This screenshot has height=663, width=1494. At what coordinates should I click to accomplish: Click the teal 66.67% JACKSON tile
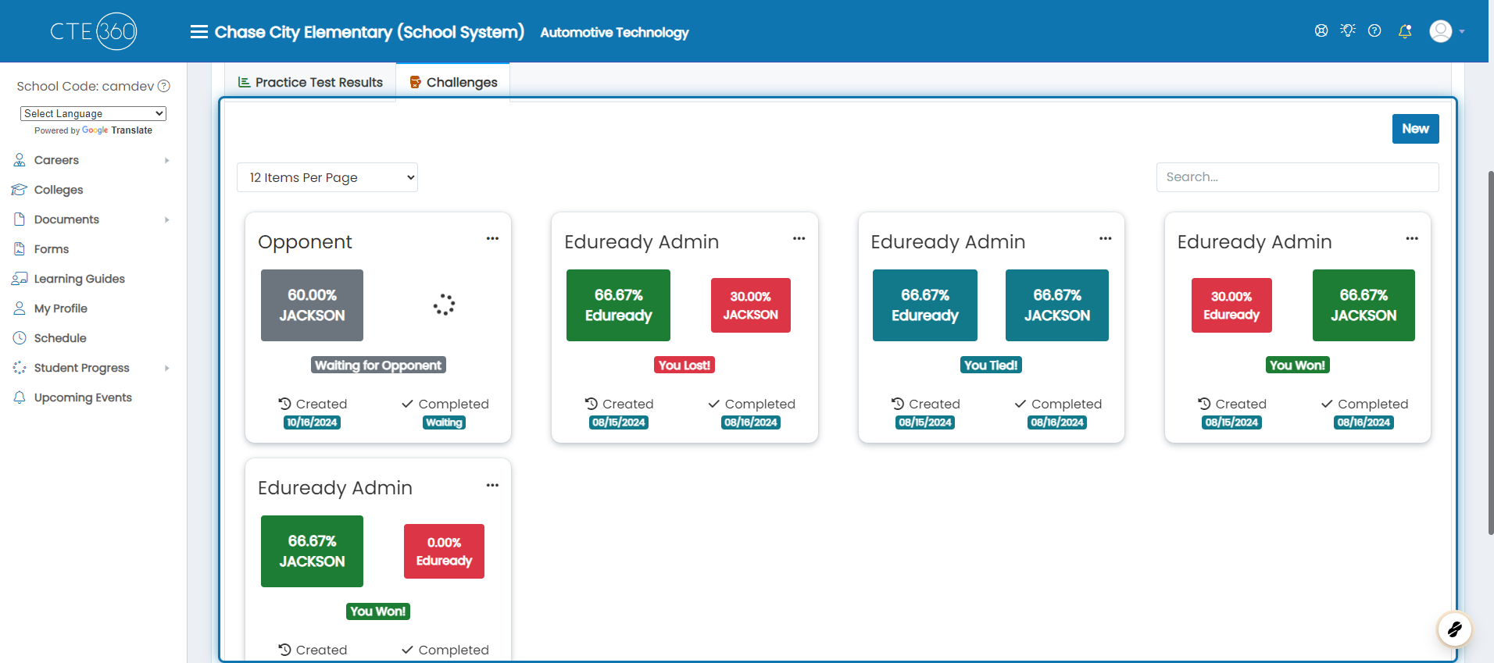tap(1057, 305)
